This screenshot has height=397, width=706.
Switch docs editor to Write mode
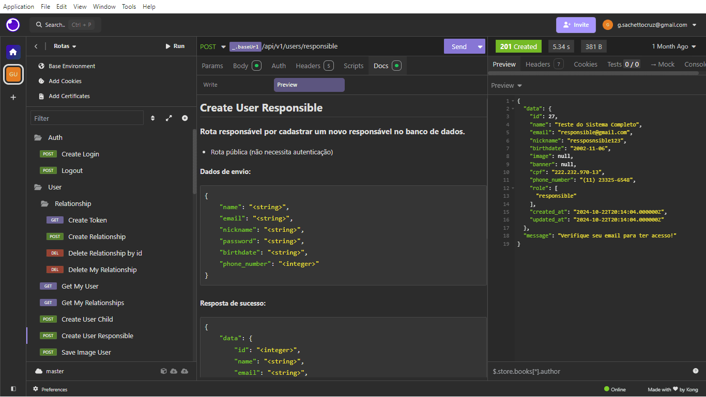(x=210, y=85)
